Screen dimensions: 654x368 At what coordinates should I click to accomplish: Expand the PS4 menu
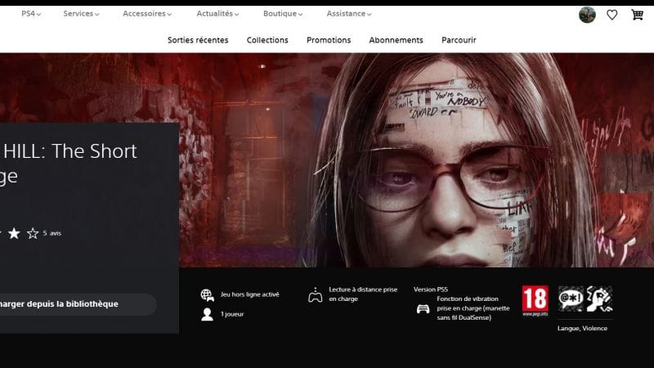click(31, 14)
